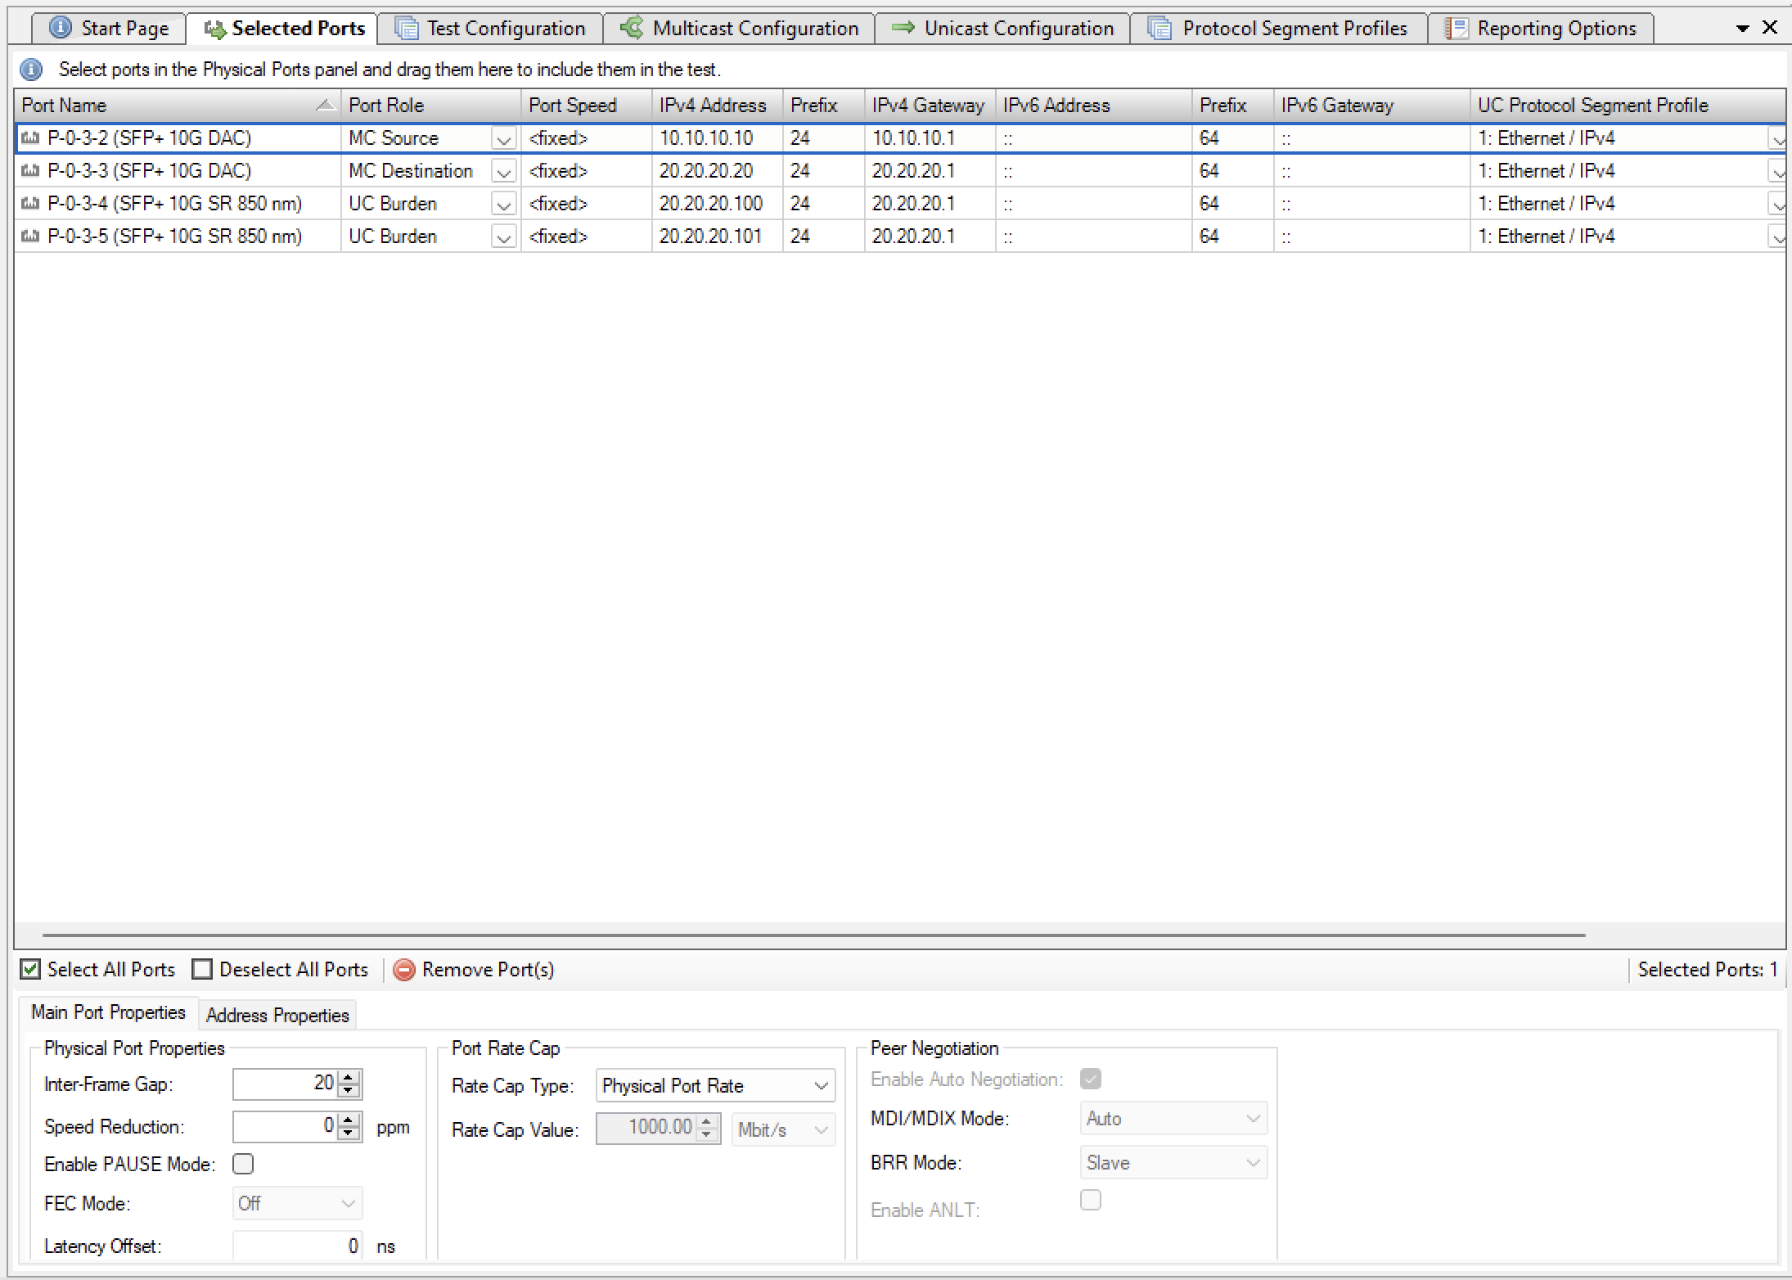
Task: Click the horizontal scrollbar under port list
Action: (813, 935)
